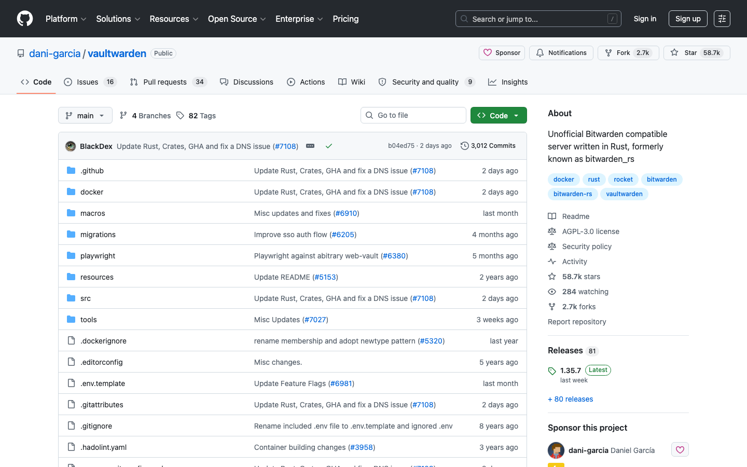
Task: Open the 82 Tags list
Action: (x=196, y=116)
